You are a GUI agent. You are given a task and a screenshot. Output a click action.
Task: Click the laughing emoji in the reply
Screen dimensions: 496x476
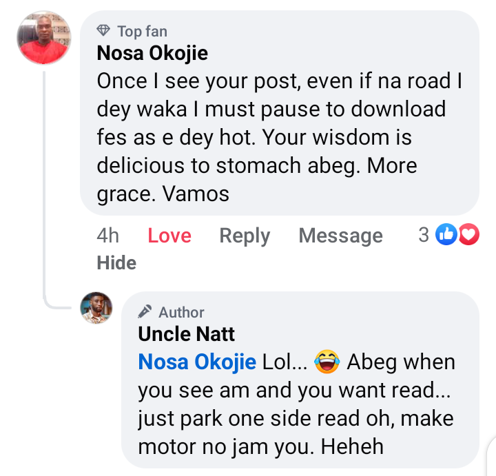tap(327, 362)
